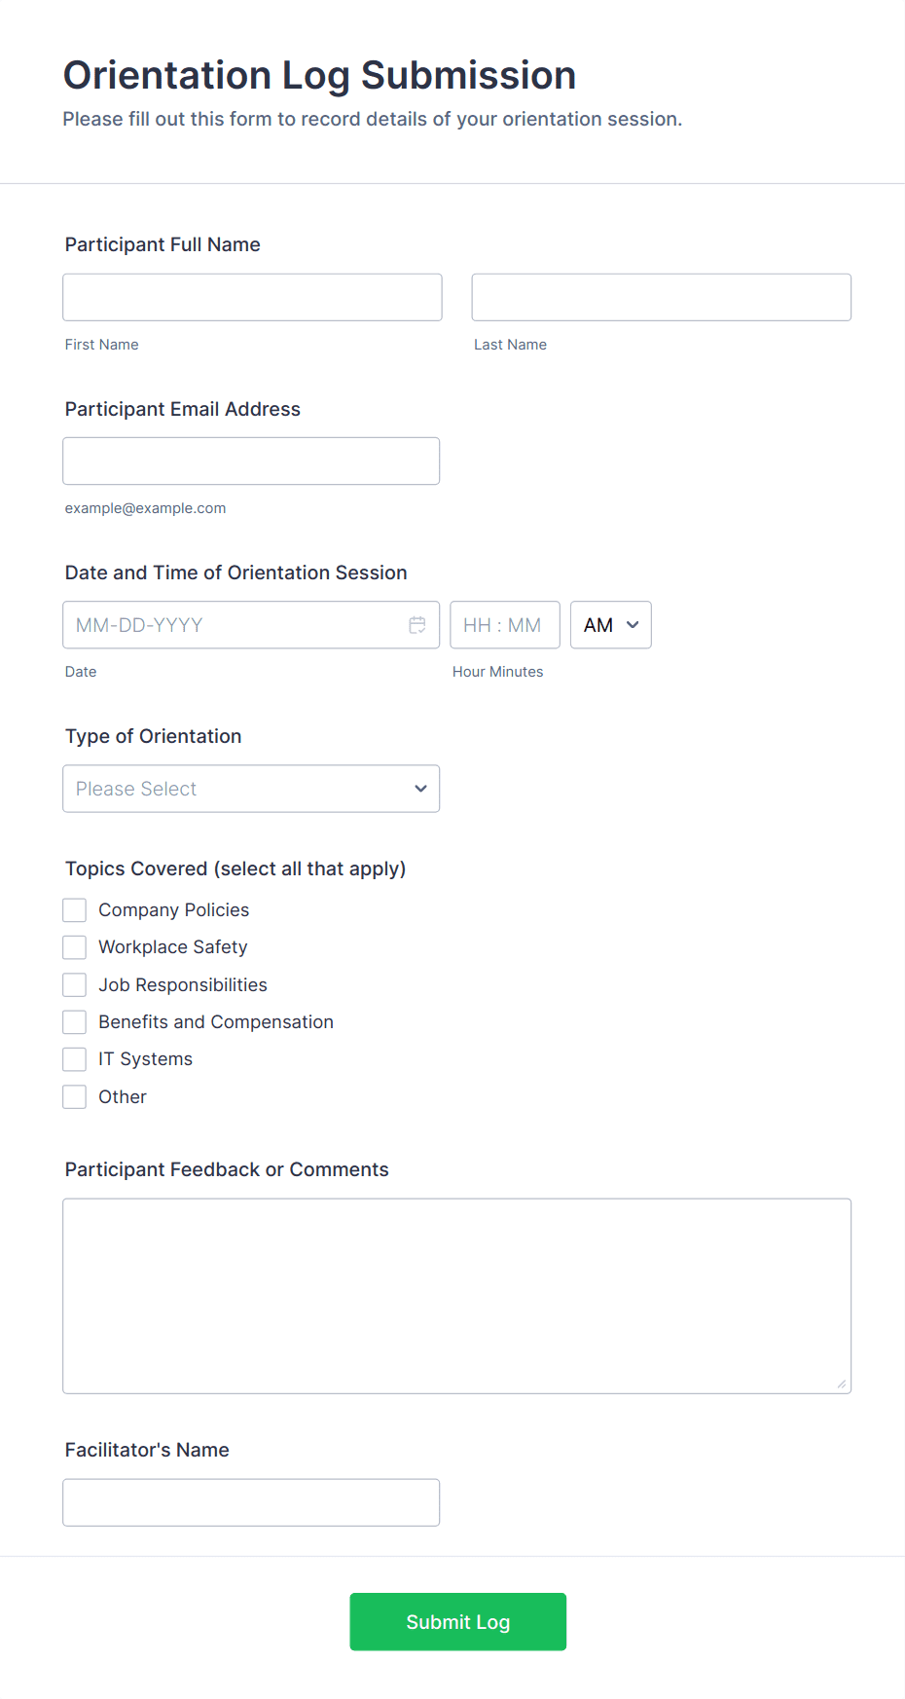Click the Orientation Log Submission heading
The image size is (905, 1699).
pyautogui.click(x=319, y=75)
